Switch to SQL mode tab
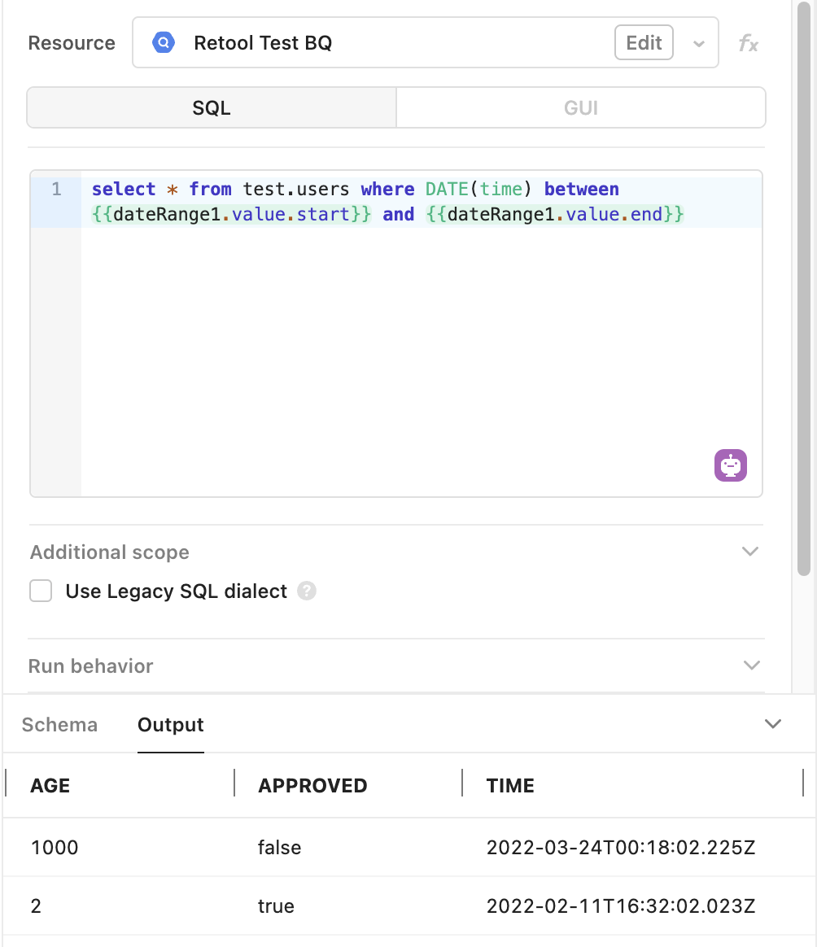The width and height of the screenshot is (817, 947). (212, 108)
